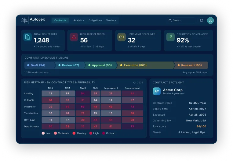Screen dimensions: 233x161
Task: Click the Q1 2026 period label
Action: click(138, 83)
